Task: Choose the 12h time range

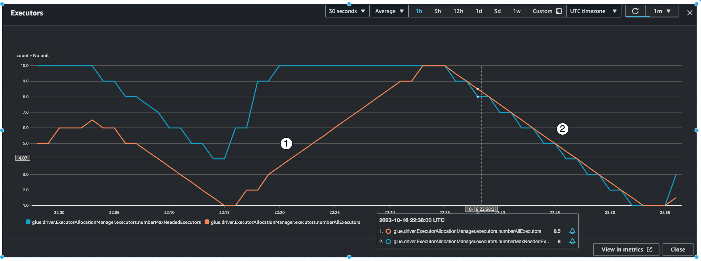Action: click(458, 11)
